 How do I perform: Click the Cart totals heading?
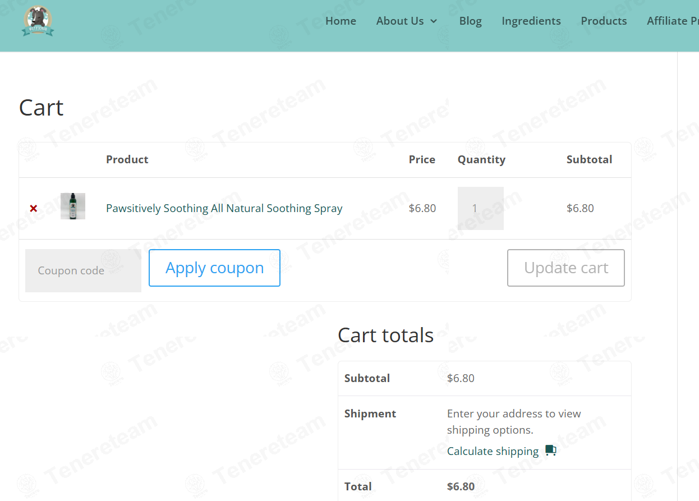(385, 335)
